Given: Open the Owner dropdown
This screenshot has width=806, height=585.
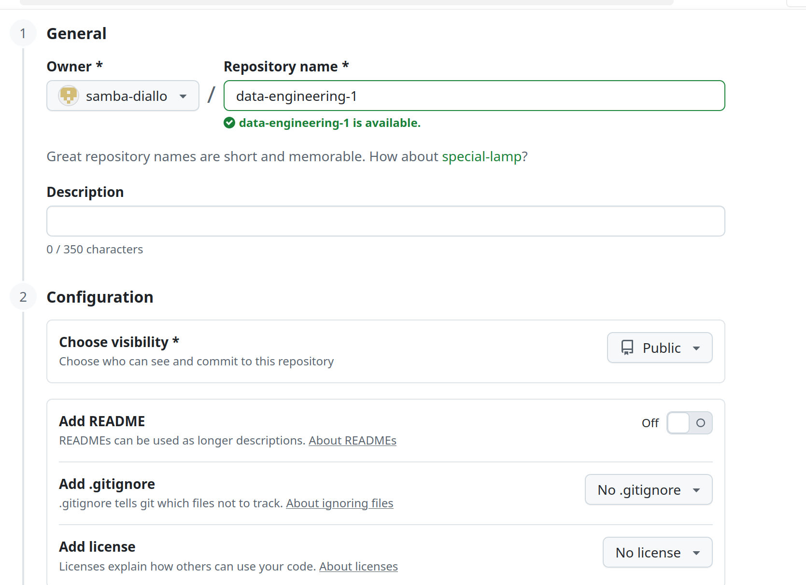Looking at the screenshot, I should [122, 96].
